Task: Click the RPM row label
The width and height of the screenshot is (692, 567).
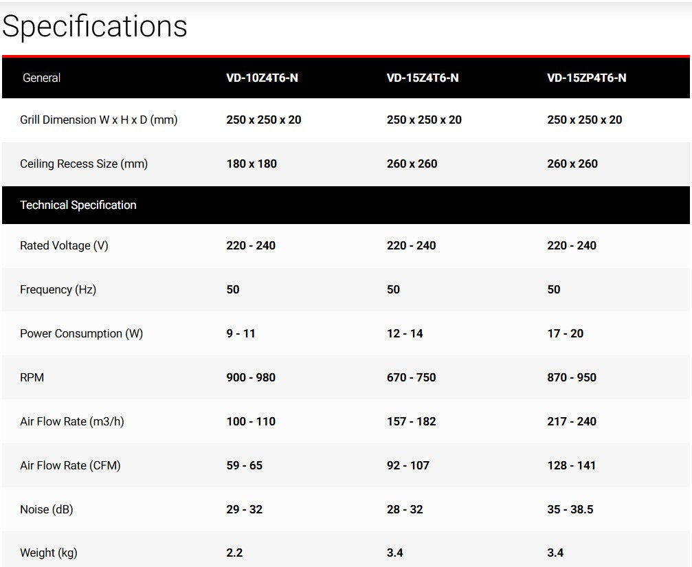Action: pyautogui.click(x=32, y=377)
